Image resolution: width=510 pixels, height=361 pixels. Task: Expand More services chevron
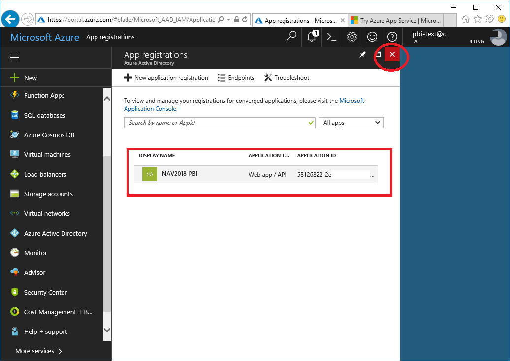[x=60, y=351]
